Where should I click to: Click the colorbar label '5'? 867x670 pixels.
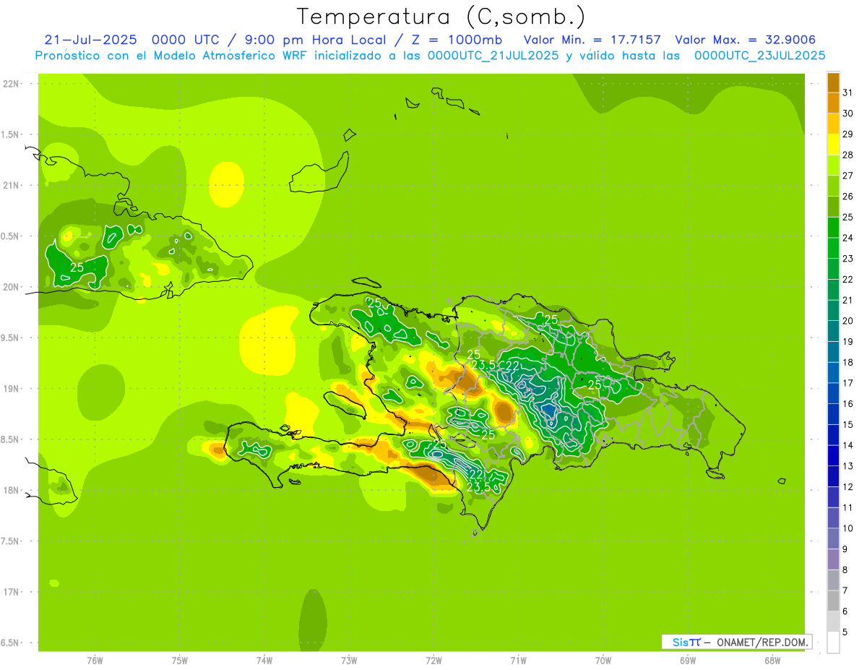(x=845, y=632)
